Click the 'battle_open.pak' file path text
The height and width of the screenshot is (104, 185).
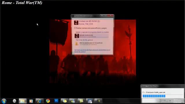[x=154, y=92]
